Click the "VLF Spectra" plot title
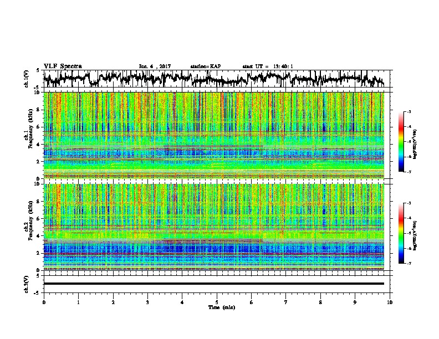 [63, 66]
